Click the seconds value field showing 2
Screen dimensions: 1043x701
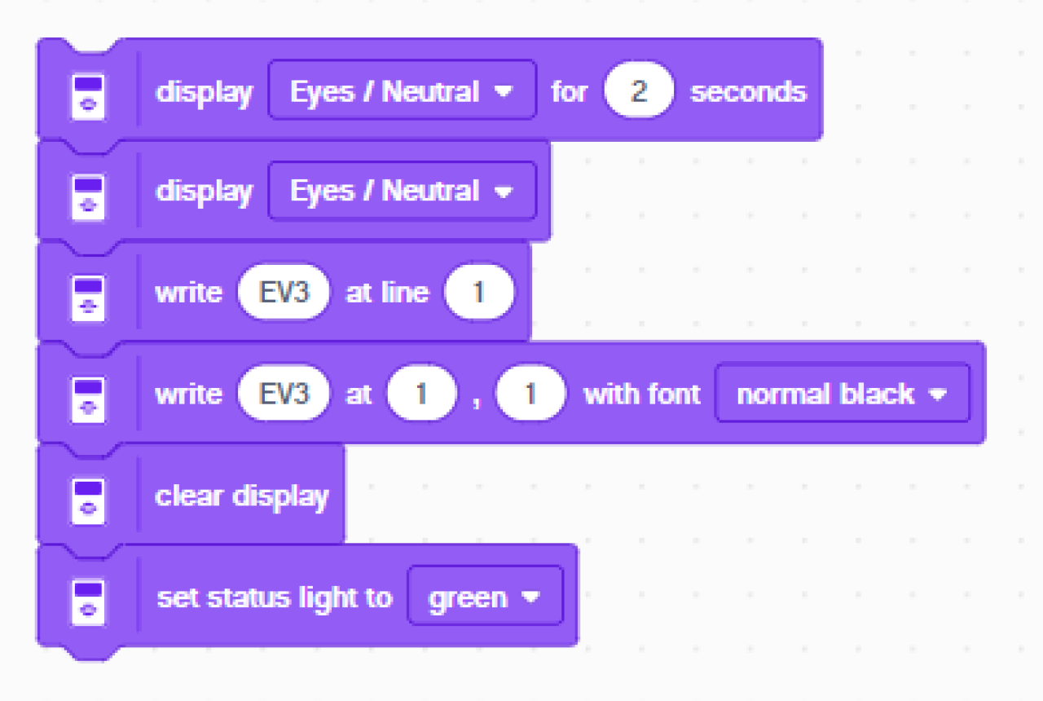tap(639, 90)
